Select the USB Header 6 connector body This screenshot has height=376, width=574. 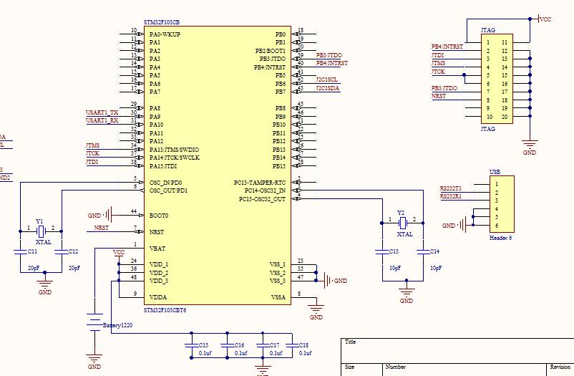(502, 204)
